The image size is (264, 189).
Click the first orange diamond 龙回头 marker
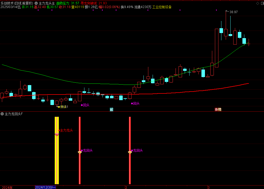coord(80,152)
